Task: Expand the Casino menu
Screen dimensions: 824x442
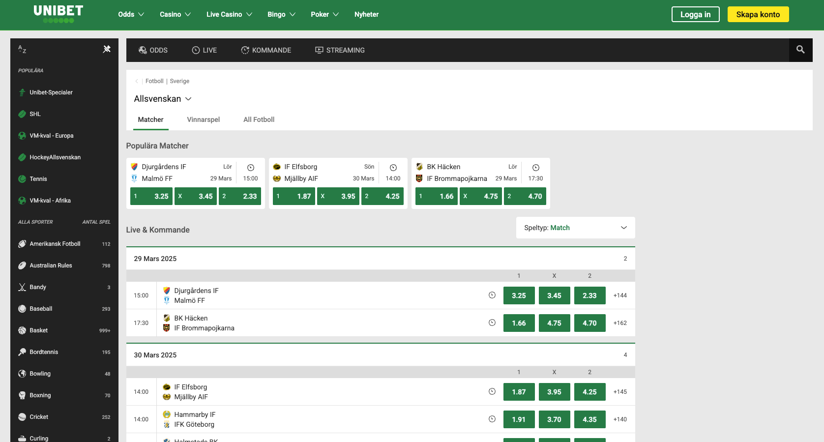Action: [x=175, y=14]
